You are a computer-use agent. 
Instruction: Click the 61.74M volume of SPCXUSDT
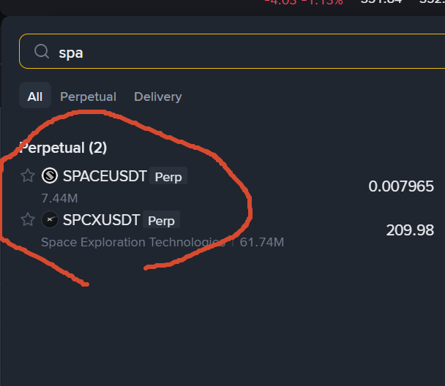coord(262,242)
